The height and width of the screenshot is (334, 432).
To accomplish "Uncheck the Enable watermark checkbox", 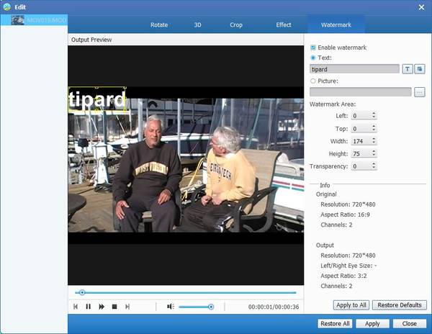I will coord(313,48).
